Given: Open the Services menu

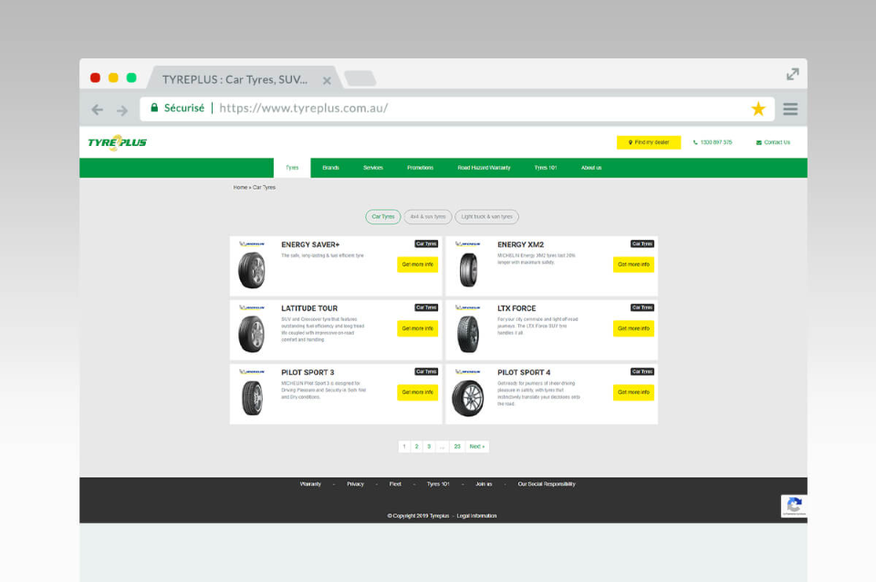Looking at the screenshot, I should tap(373, 168).
